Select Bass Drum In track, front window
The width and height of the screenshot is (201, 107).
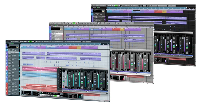(x=13, y=52)
